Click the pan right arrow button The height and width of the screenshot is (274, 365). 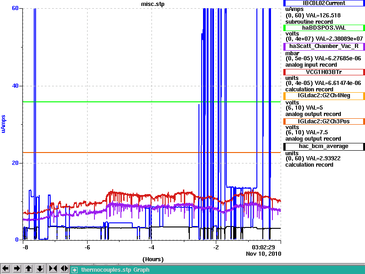pos(17,269)
